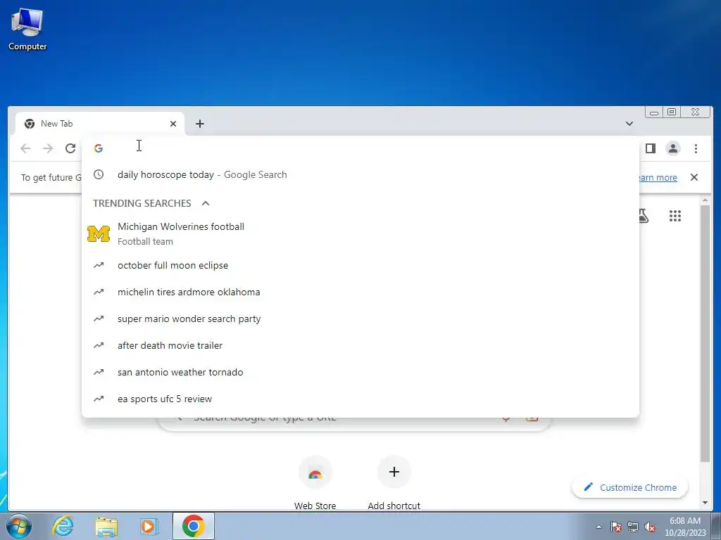The width and height of the screenshot is (721, 540).
Task: Go forward using the forward arrow
Action: coord(48,148)
